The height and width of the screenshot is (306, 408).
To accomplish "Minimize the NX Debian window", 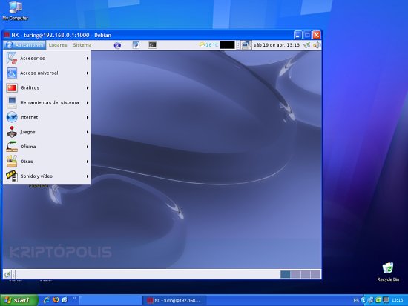I will click(x=298, y=35).
